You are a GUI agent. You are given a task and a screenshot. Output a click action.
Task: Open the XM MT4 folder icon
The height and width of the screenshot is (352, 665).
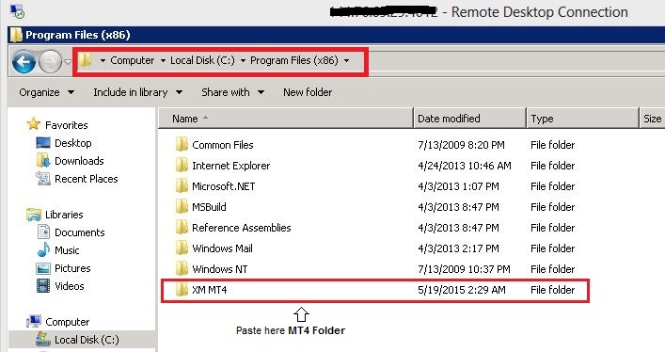click(x=182, y=290)
